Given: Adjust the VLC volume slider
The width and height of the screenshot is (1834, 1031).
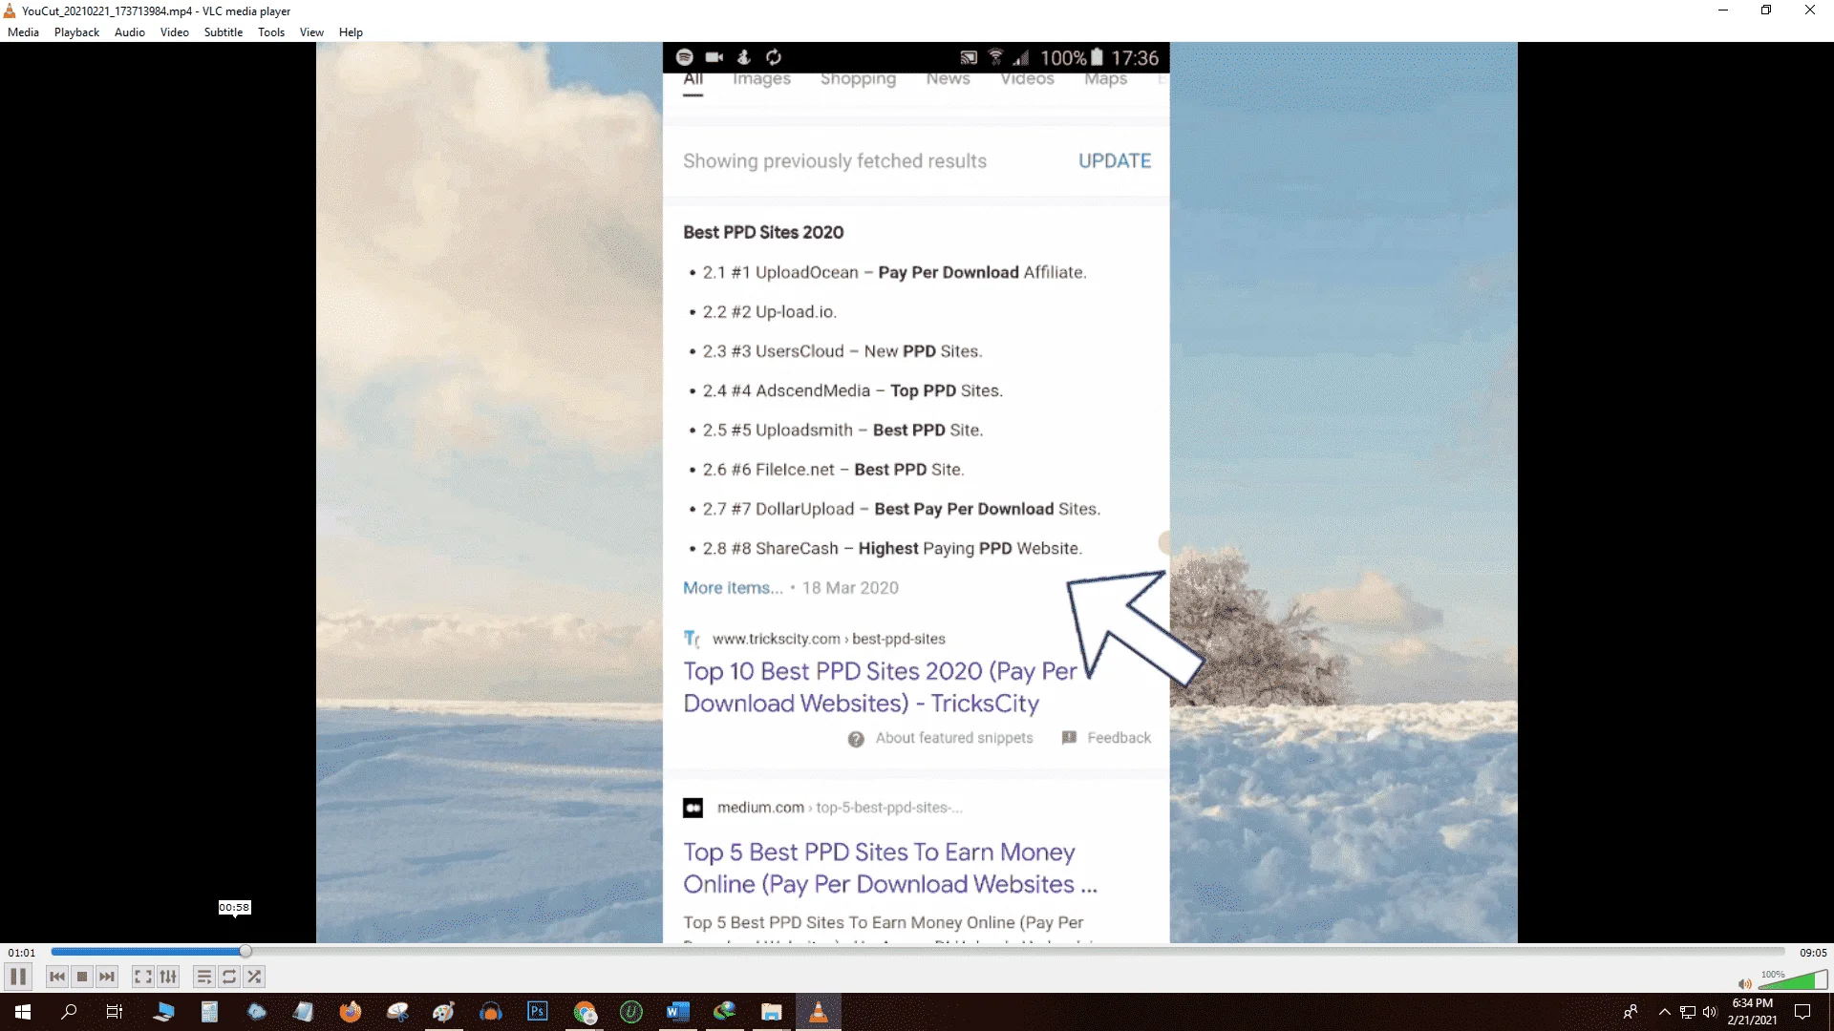Looking at the screenshot, I should [x=1793, y=980].
